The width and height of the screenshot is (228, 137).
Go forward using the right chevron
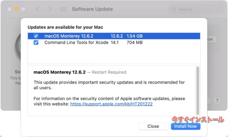(x=50, y=9)
